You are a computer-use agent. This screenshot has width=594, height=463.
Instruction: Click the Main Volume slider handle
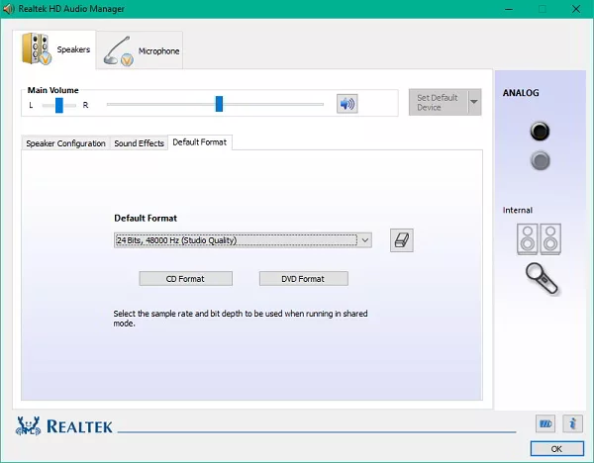[x=219, y=104]
